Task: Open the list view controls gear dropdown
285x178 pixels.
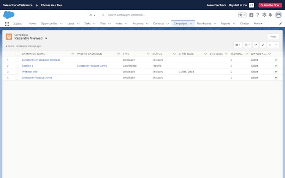Action: click(237, 45)
